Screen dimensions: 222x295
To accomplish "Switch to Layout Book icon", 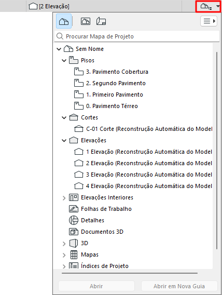I will pyautogui.click(x=101, y=21).
